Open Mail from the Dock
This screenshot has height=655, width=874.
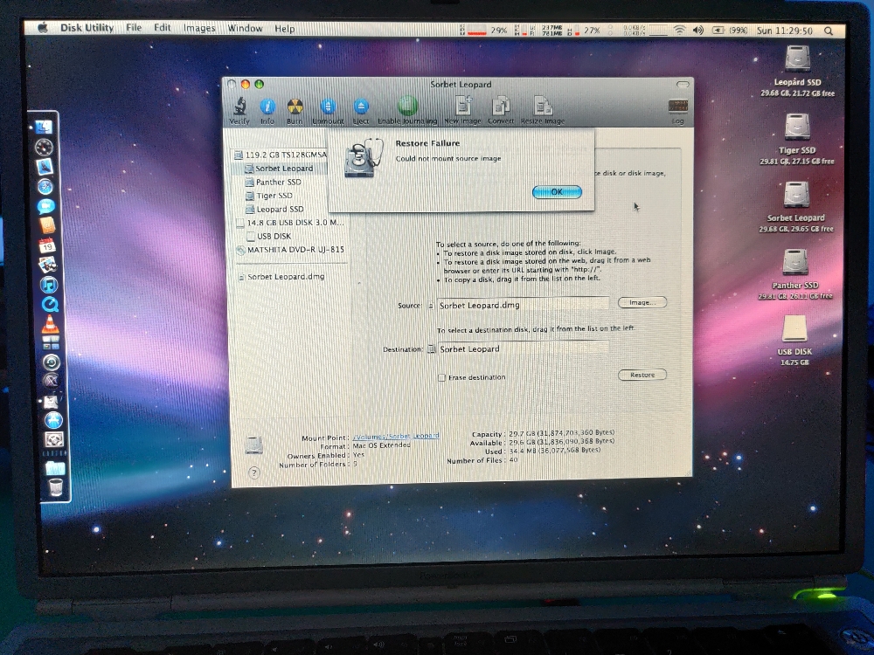click(x=45, y=167)
